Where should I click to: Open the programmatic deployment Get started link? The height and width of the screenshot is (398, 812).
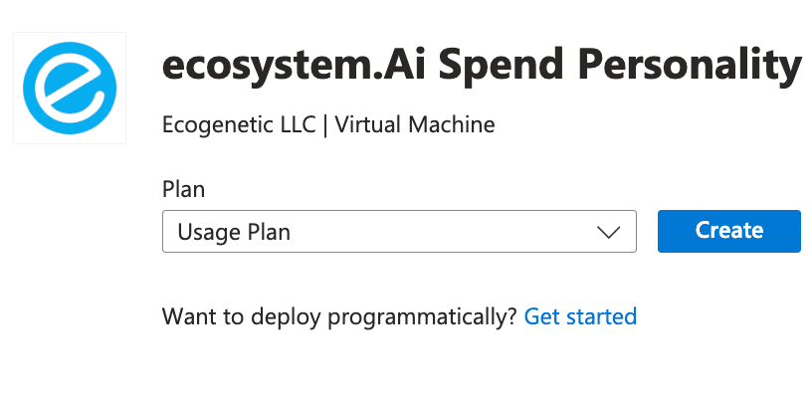tap(580, 316)
